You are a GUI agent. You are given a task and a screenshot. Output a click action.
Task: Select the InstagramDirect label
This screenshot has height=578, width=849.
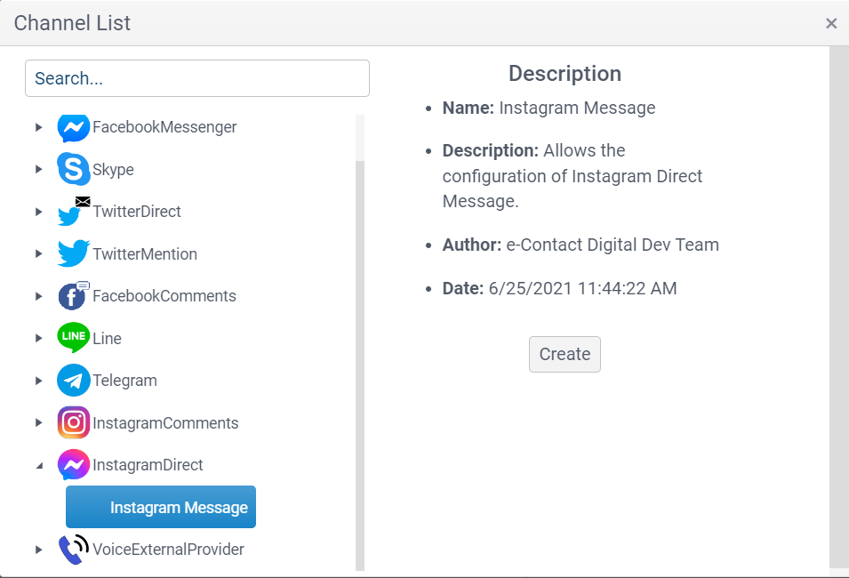148,465
